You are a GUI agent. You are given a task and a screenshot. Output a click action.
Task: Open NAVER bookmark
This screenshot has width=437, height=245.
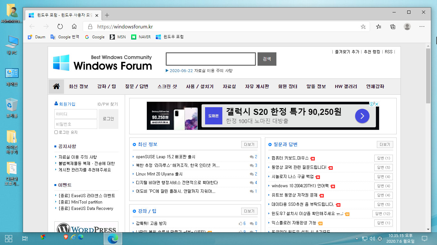141,37
